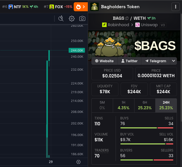This screenshot has height=167, width=182.
Task: Click the BAGS token symbol
Action: (x=118, y=18)
